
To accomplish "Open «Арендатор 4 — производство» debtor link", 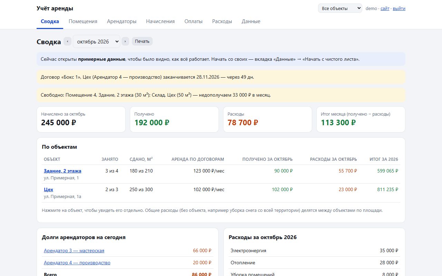I will (x=77, y=263).
